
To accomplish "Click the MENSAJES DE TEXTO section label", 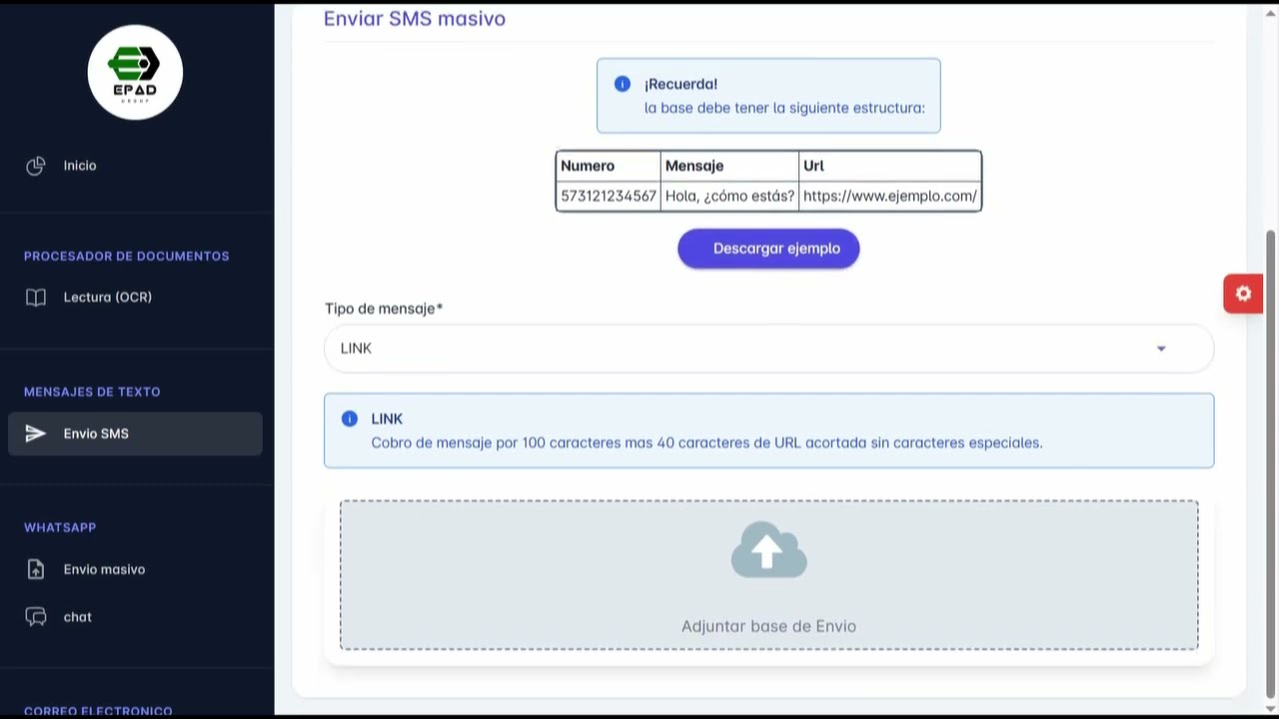I will 92,391.
